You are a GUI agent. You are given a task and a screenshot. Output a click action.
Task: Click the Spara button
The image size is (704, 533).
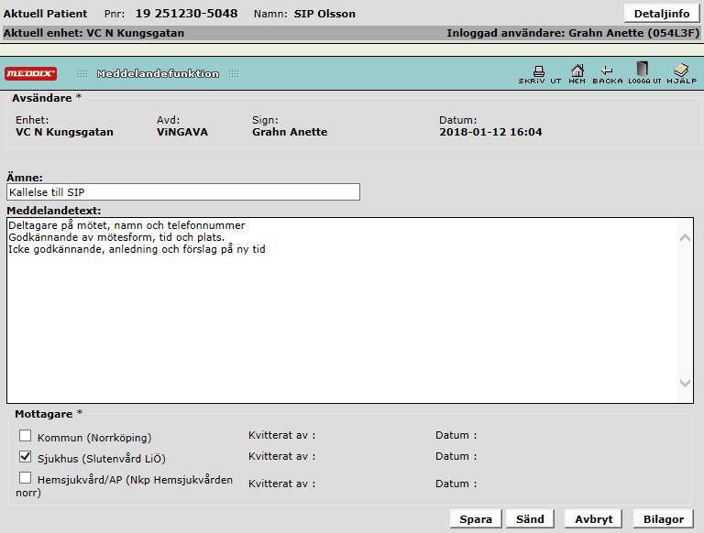(x=476, y=519)
